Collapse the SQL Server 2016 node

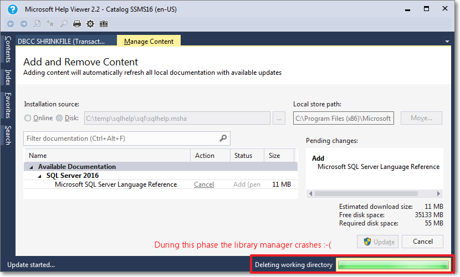coord(39,176)
